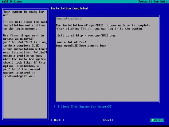Click the 'Press F1 for Help' text
Screen dimensions: 169x127
tap(153, 2)
